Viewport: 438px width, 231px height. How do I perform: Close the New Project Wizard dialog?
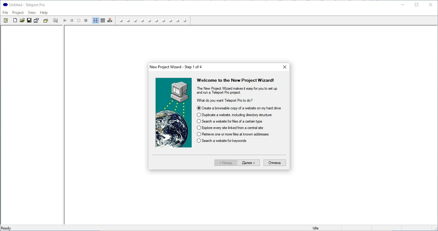[x=284, y=67]
